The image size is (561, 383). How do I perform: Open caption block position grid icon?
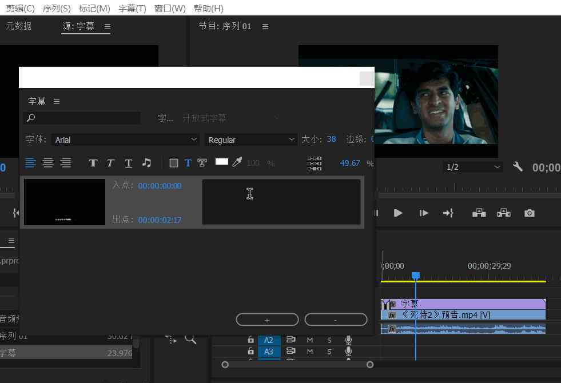pos(315,163)
